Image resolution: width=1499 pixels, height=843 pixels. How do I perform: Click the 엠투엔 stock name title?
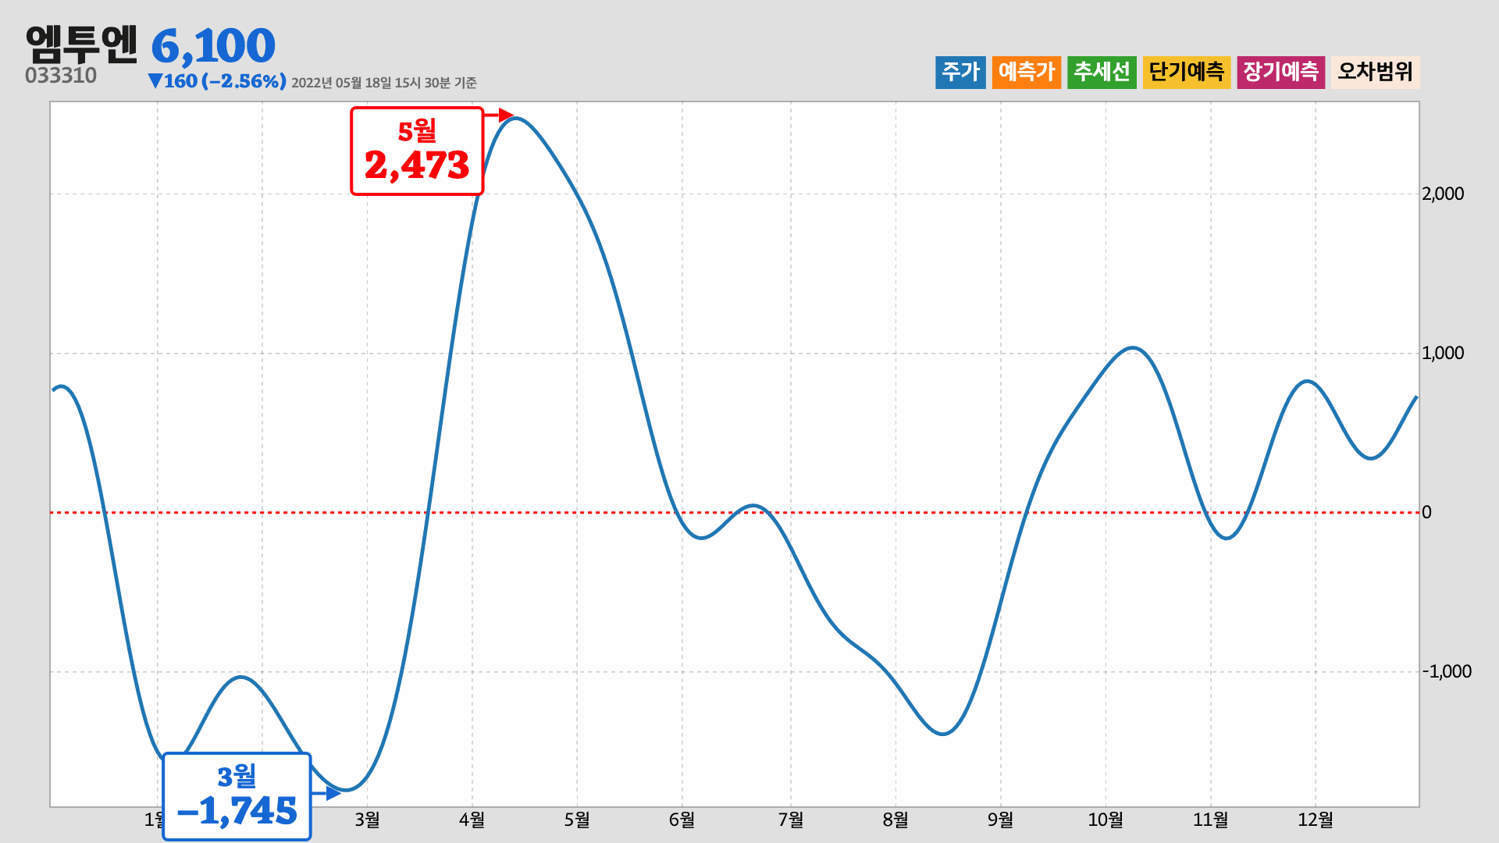81,44
